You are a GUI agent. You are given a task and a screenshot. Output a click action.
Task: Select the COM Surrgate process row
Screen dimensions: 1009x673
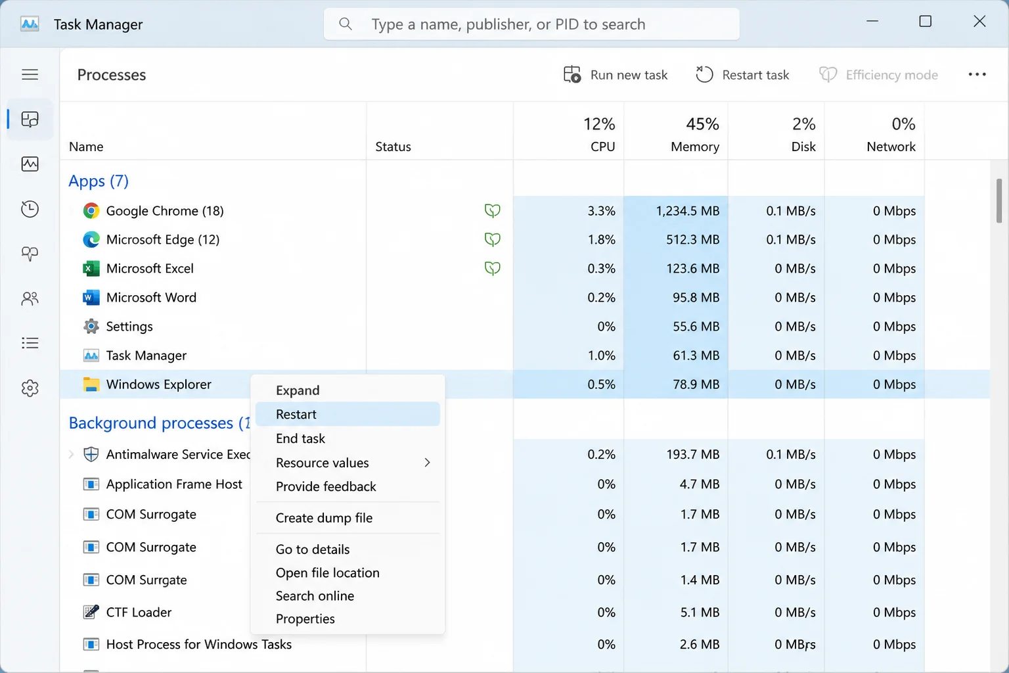[525, 580]
